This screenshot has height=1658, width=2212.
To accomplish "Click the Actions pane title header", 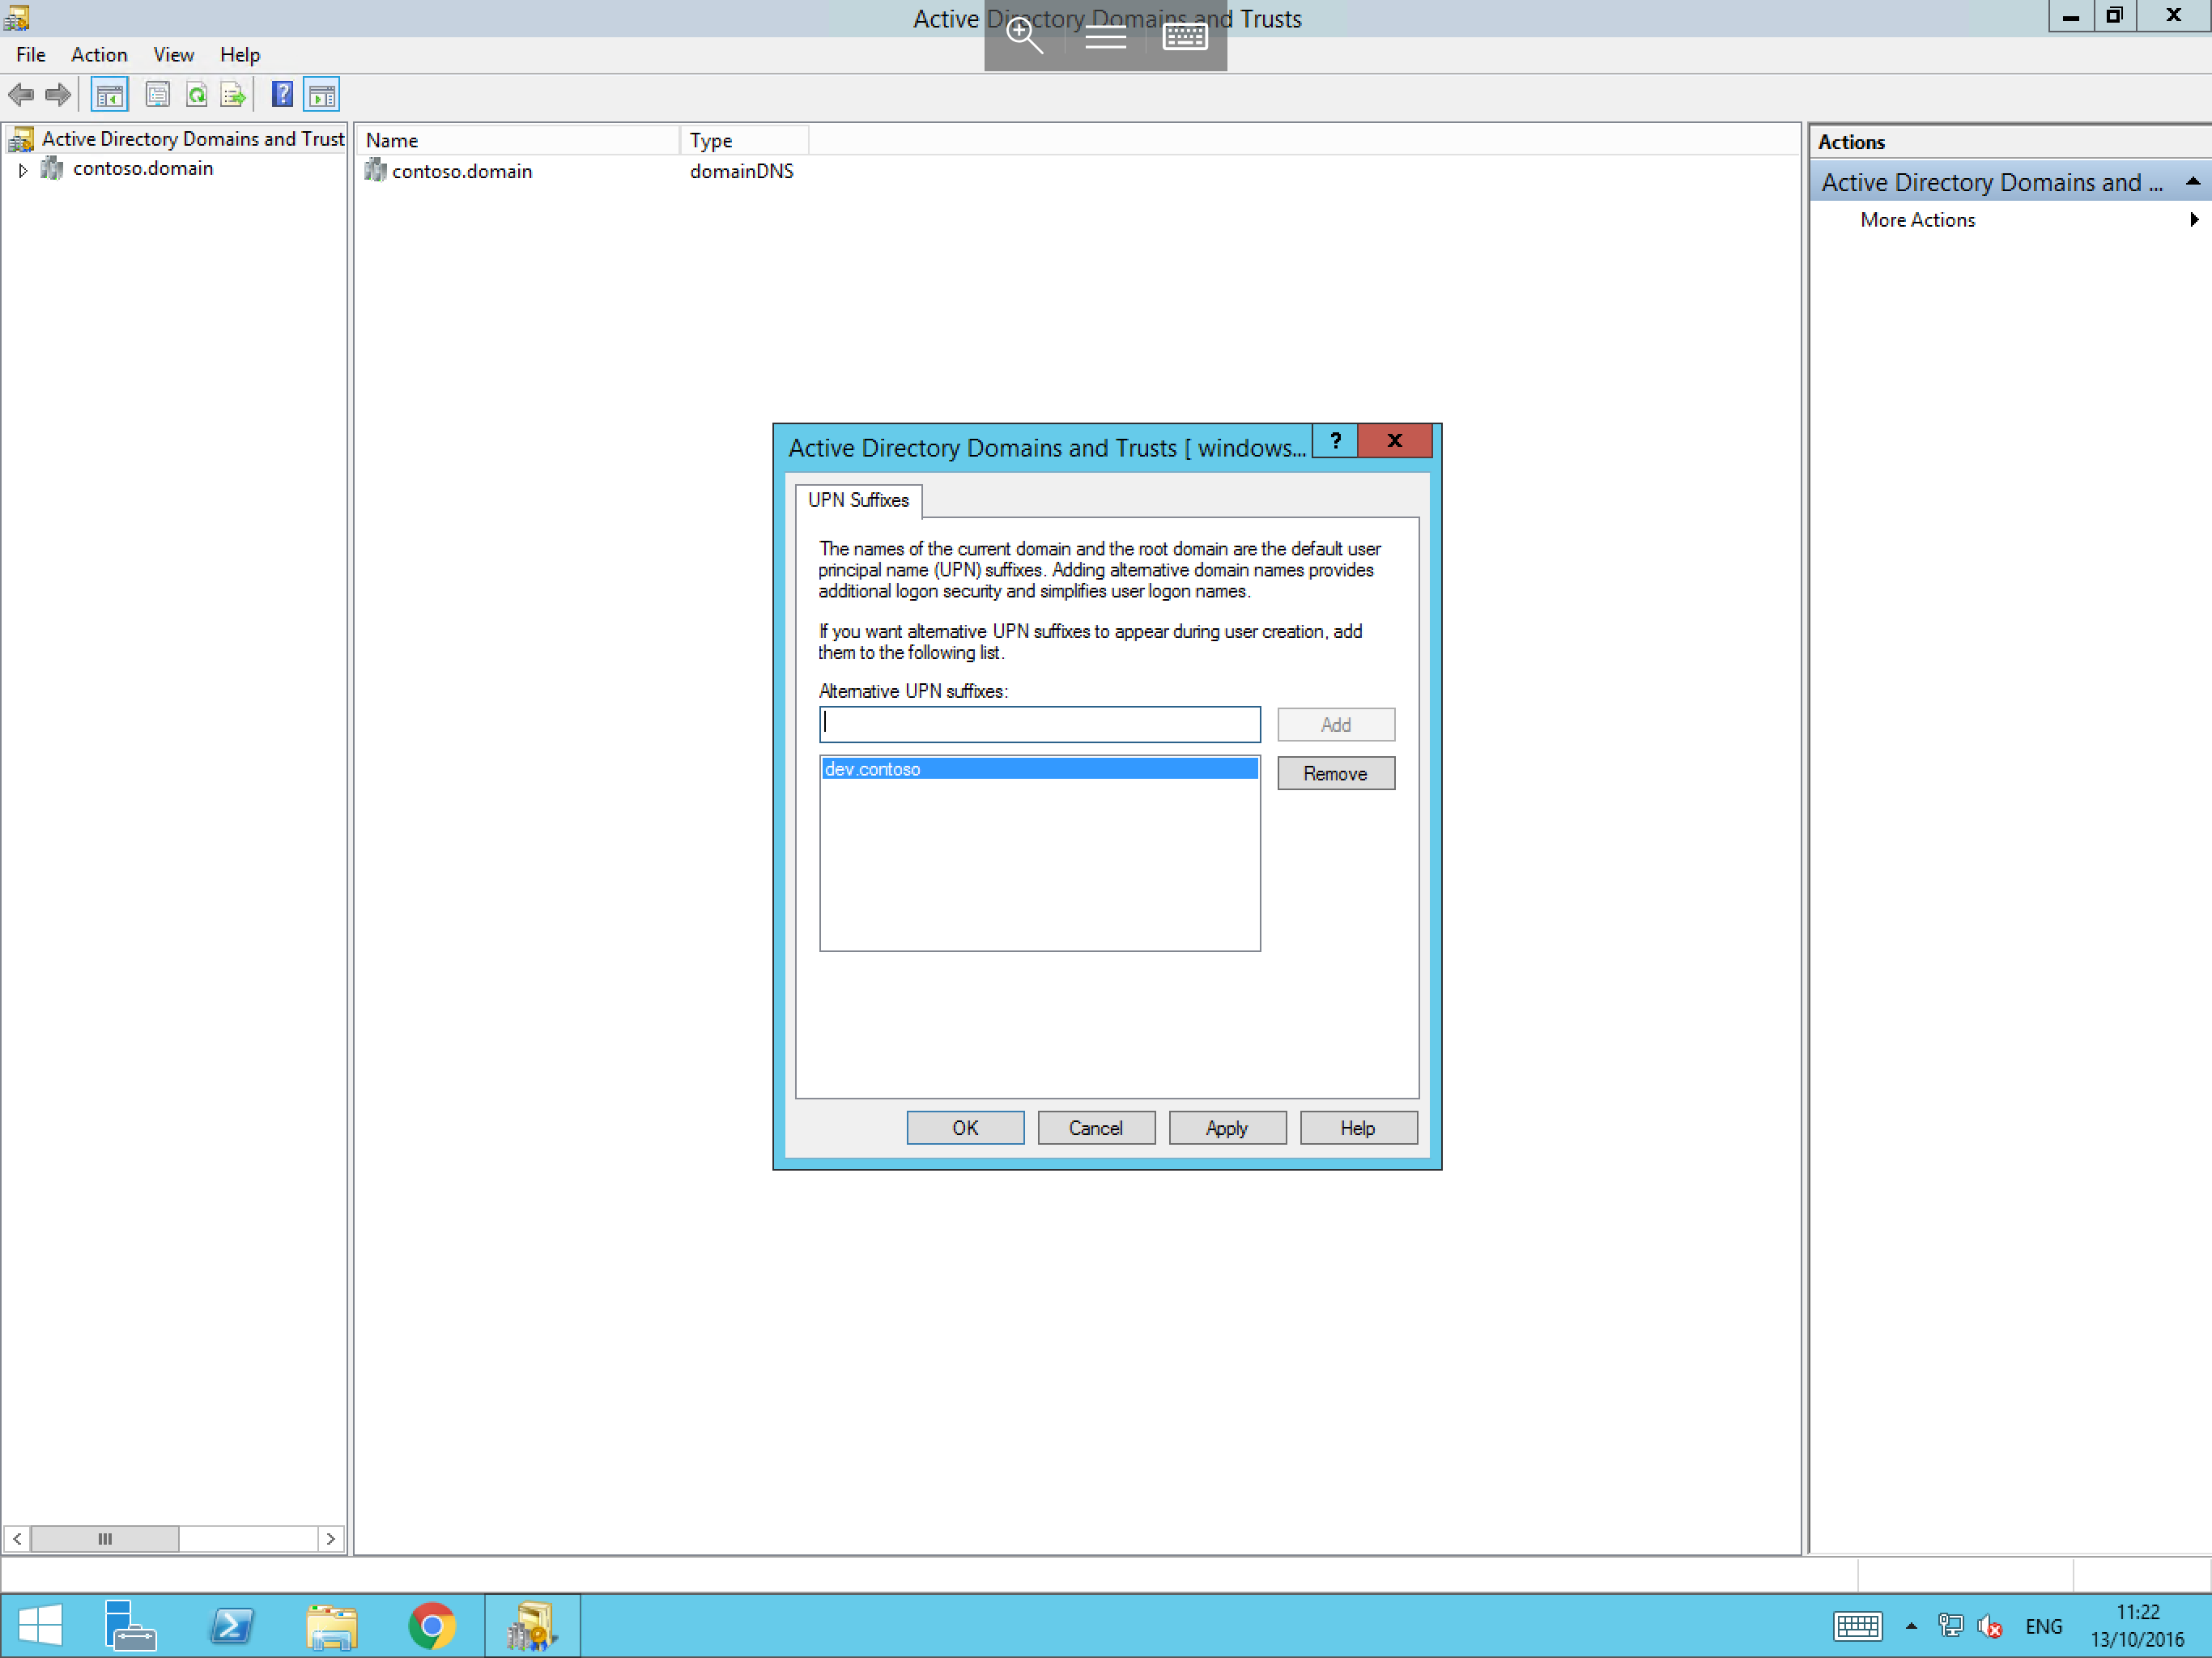I will click(x=2009, y=142).
